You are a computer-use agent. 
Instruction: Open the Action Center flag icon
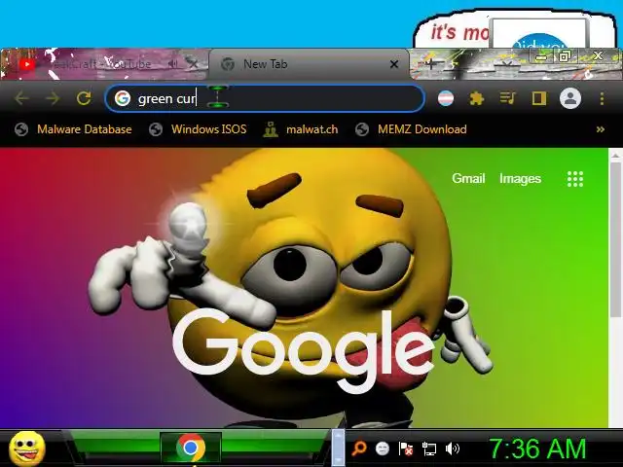(406, 449)
